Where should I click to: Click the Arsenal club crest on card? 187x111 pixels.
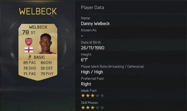pyautogui.click(x=29, y=42)
